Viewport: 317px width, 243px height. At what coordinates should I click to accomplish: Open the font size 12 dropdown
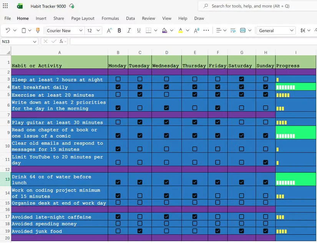[x=98, y=30]
